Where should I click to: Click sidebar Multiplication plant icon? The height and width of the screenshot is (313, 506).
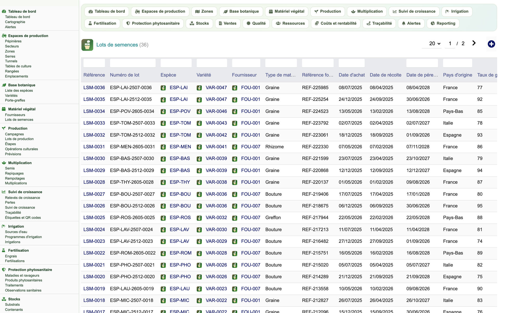coord(4,163)
